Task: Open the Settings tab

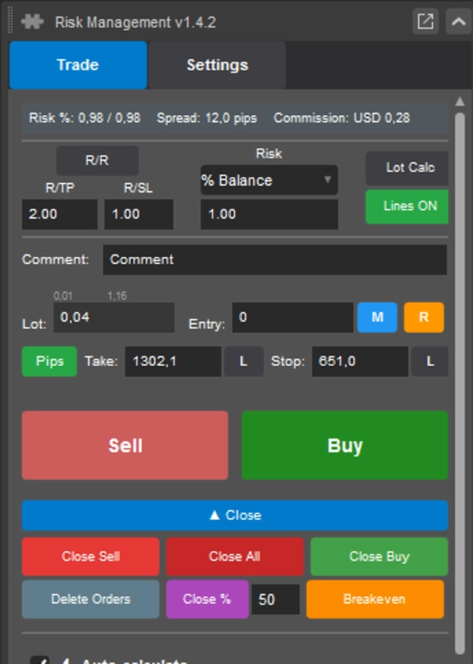Action: pos(218,65)
